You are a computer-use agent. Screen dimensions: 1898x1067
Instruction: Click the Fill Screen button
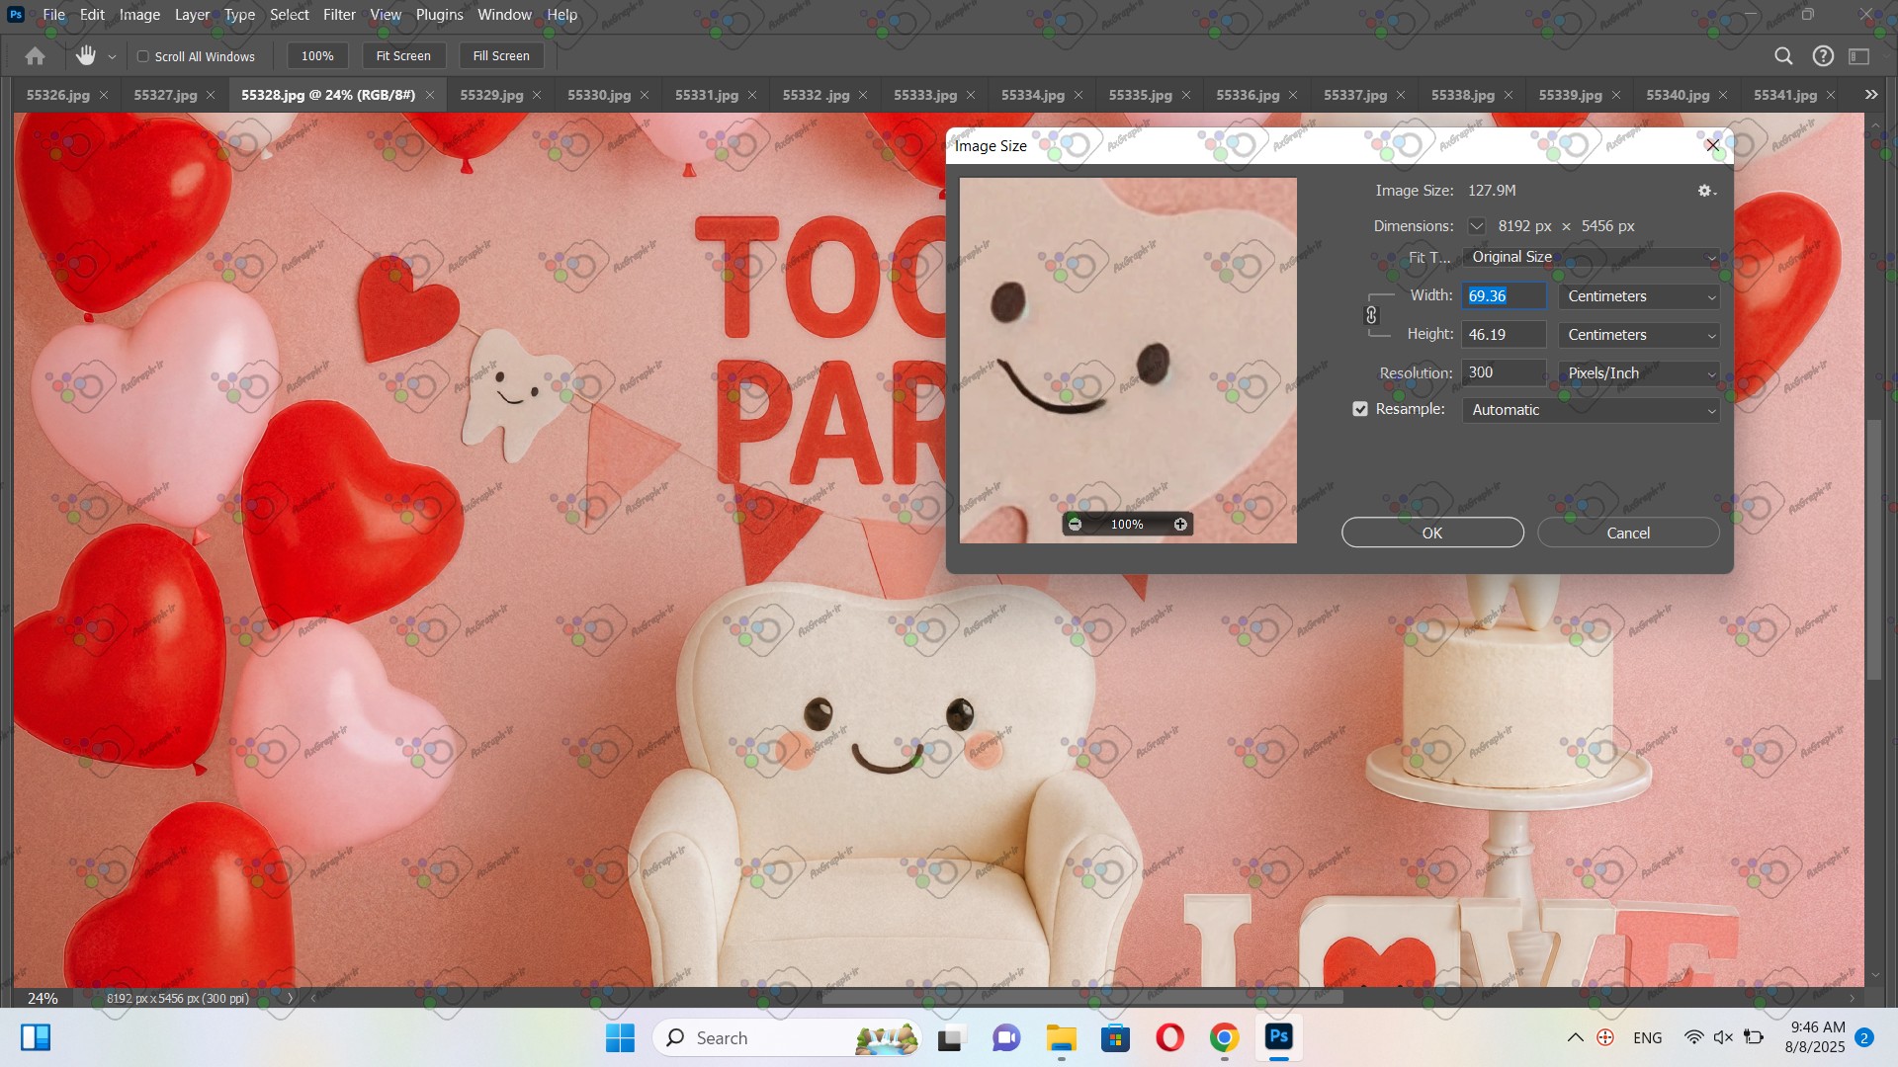pyautogui.click(x=501, y=56)
